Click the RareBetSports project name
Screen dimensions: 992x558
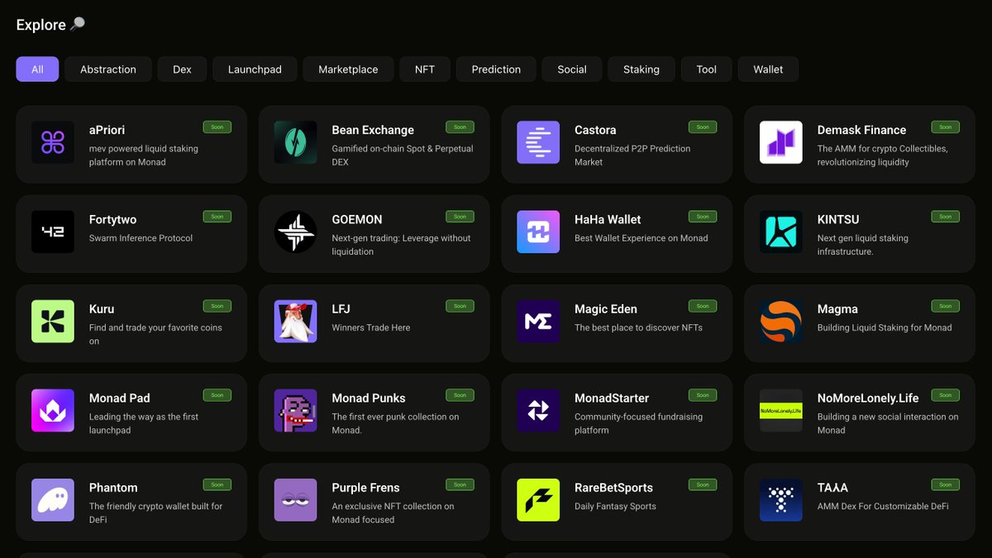(x=613, y=488)
